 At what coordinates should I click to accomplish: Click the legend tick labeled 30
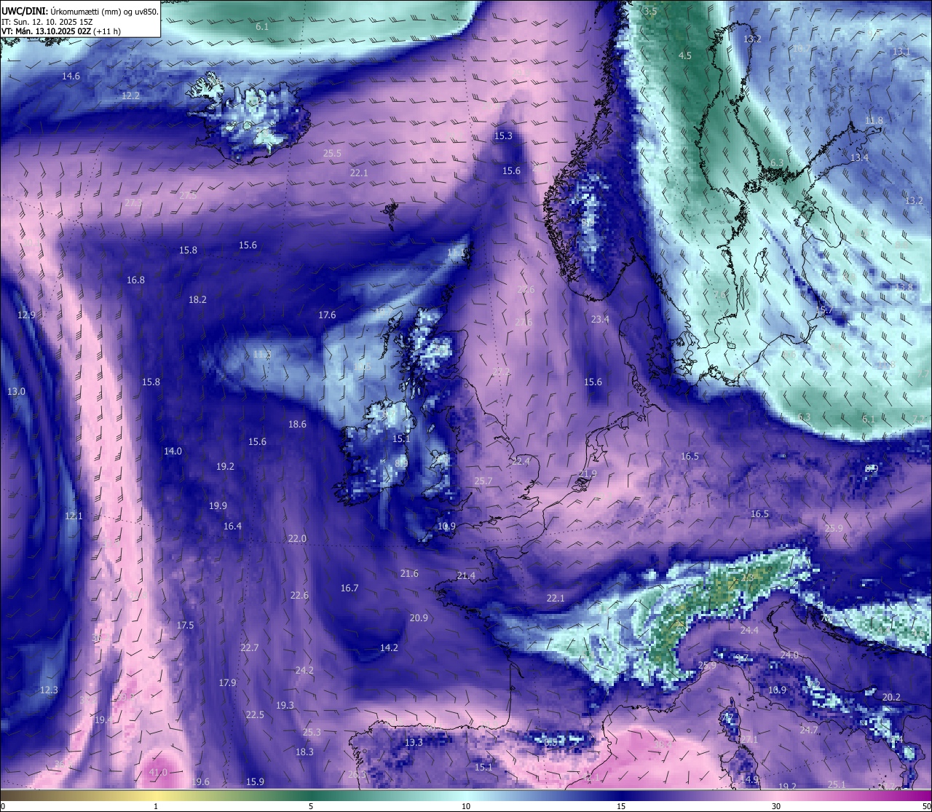[x=776, y=806]
